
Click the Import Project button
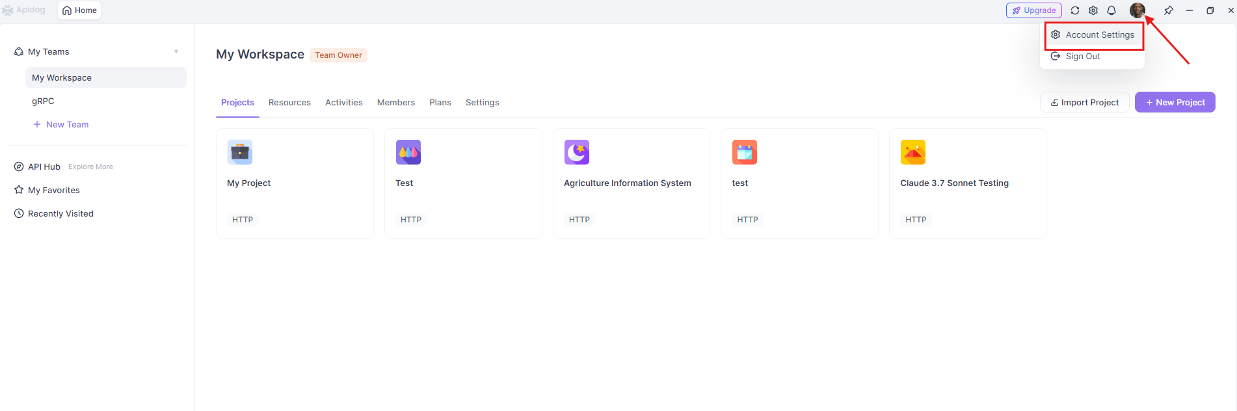point(1085,102)
